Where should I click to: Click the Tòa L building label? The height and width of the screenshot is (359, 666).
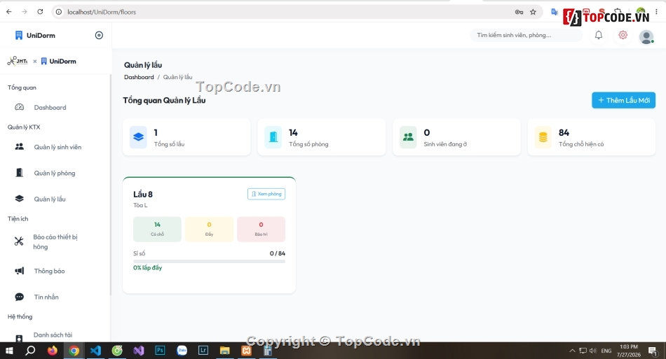pos(140,205)
